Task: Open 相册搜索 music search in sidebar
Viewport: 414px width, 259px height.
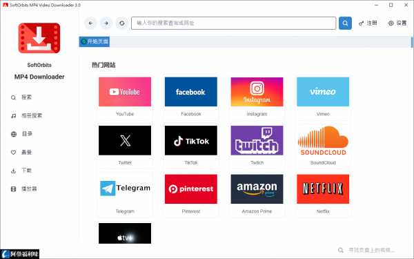Action: (26, 116)
